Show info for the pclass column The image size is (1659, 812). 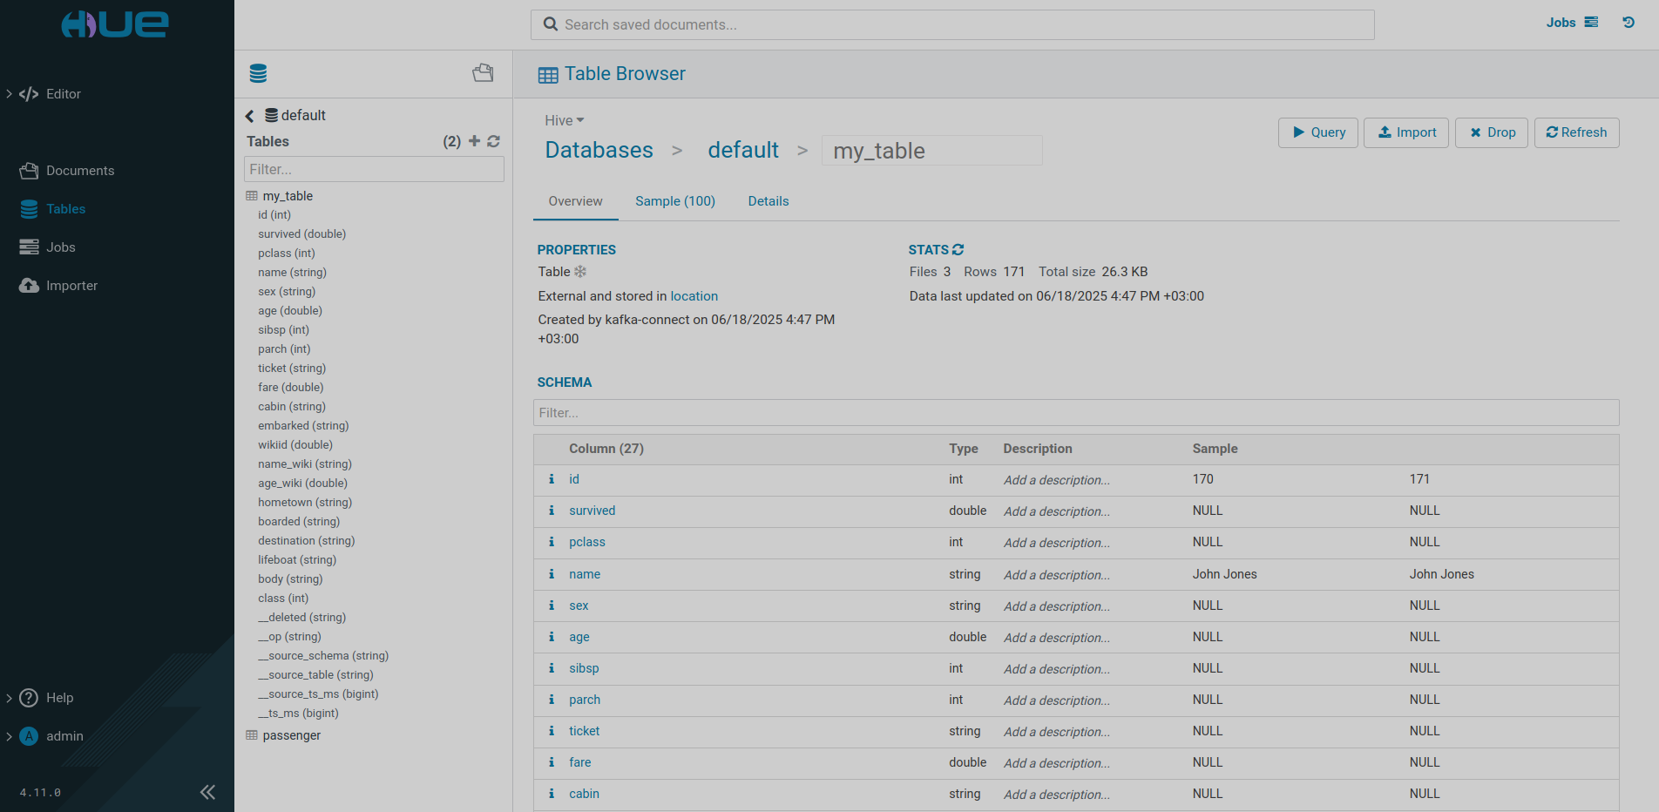551,542
